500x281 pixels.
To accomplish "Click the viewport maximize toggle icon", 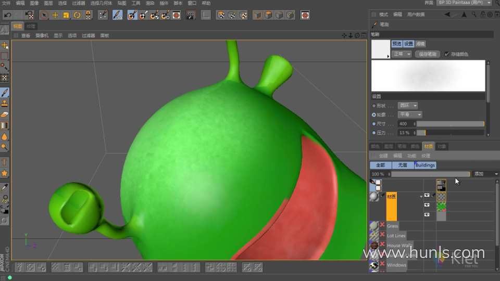I will [x=364, y=35].
